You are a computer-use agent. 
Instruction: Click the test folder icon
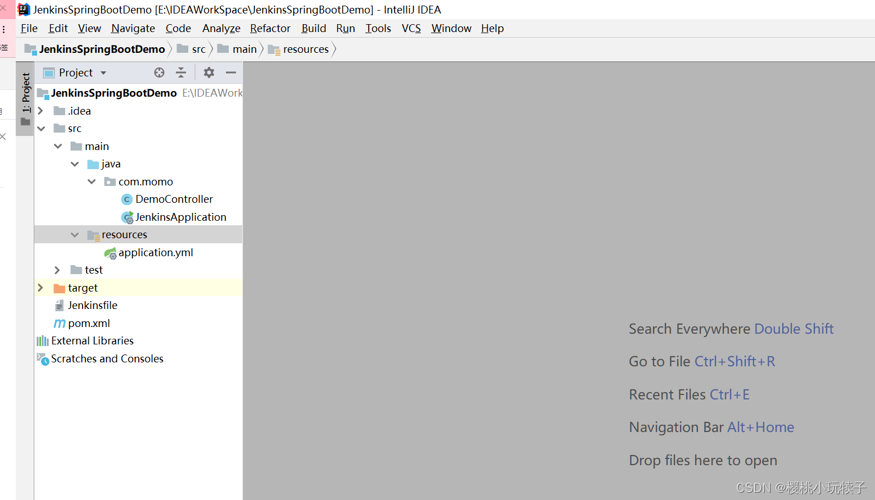(x=76, y=270)
